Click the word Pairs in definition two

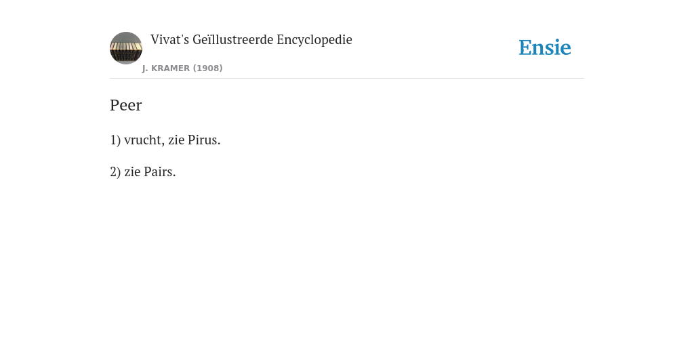[x=160, y=171]
